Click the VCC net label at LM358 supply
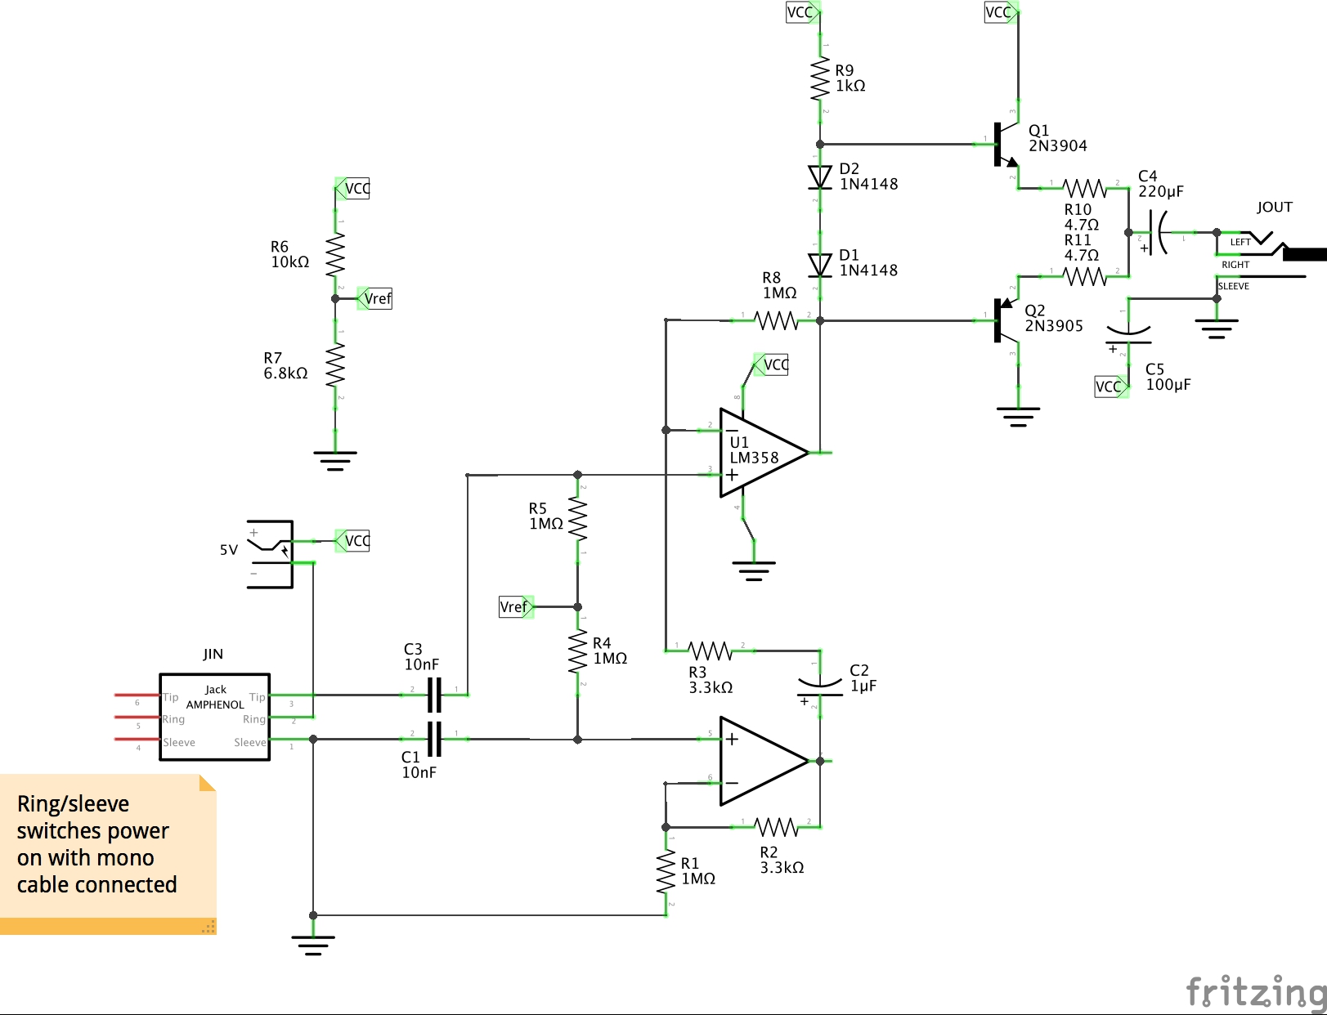This screenshot has width=1327, height=1015. click(771, 364)
